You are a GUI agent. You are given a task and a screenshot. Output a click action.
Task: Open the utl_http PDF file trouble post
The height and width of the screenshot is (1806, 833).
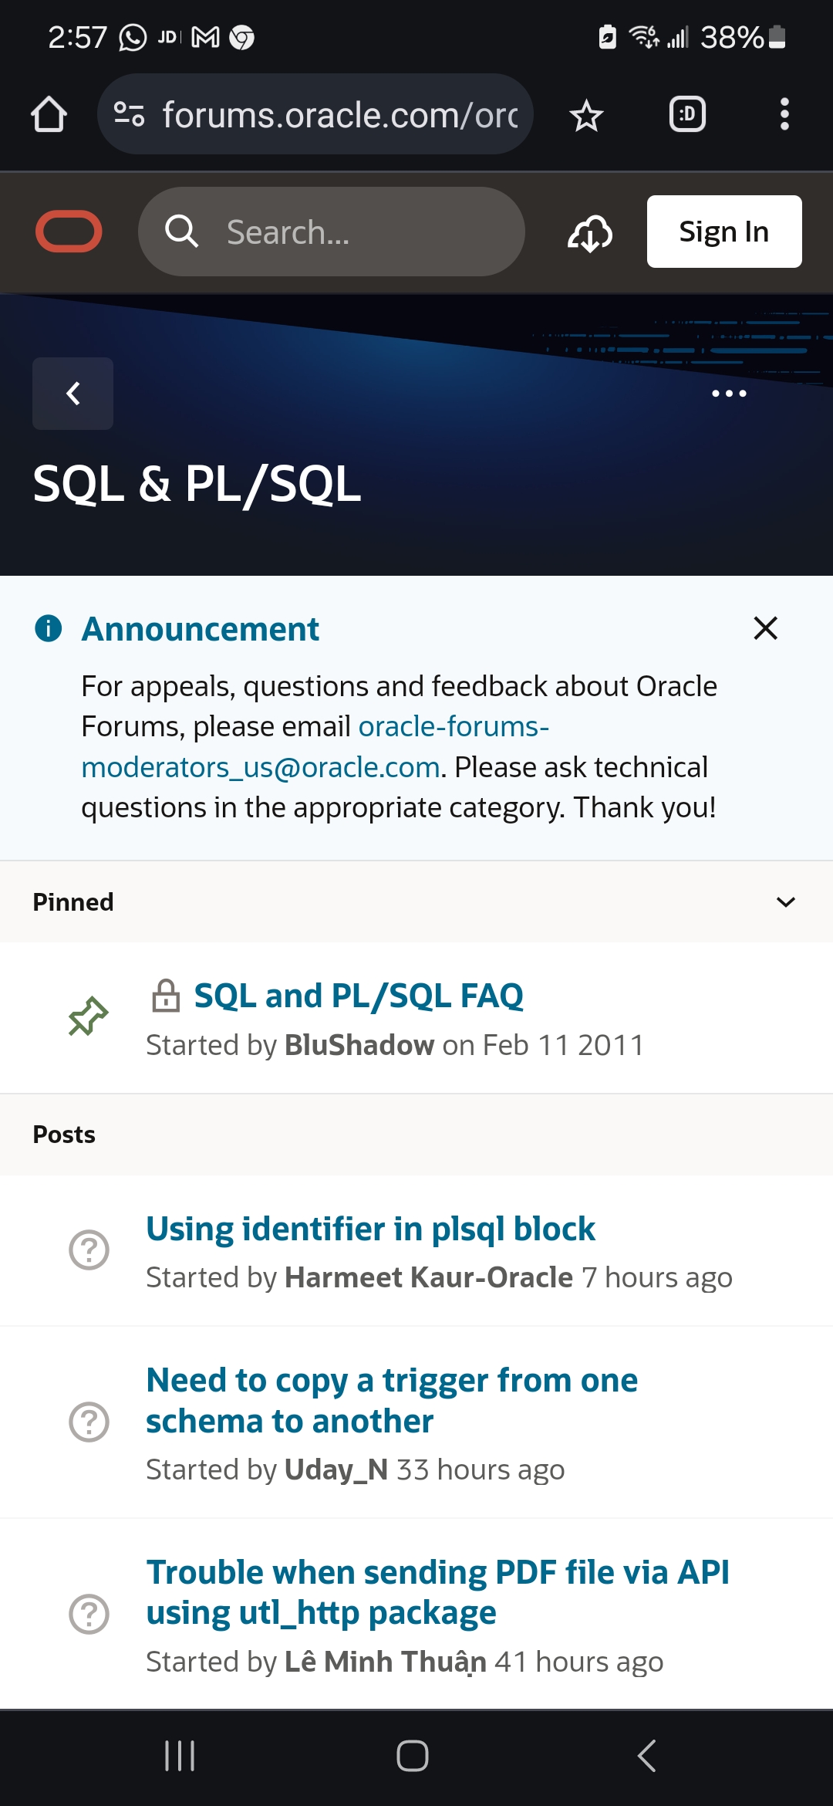pyautogui.click(x=437, y=1592)
